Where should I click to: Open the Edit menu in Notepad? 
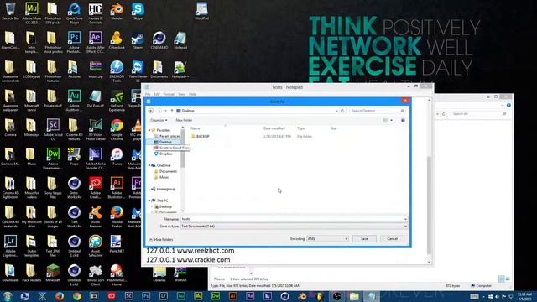click(x=157, y=94)
